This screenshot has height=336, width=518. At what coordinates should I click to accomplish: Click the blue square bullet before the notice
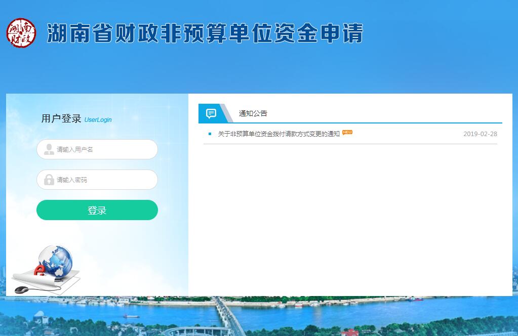tap(210, 134)
